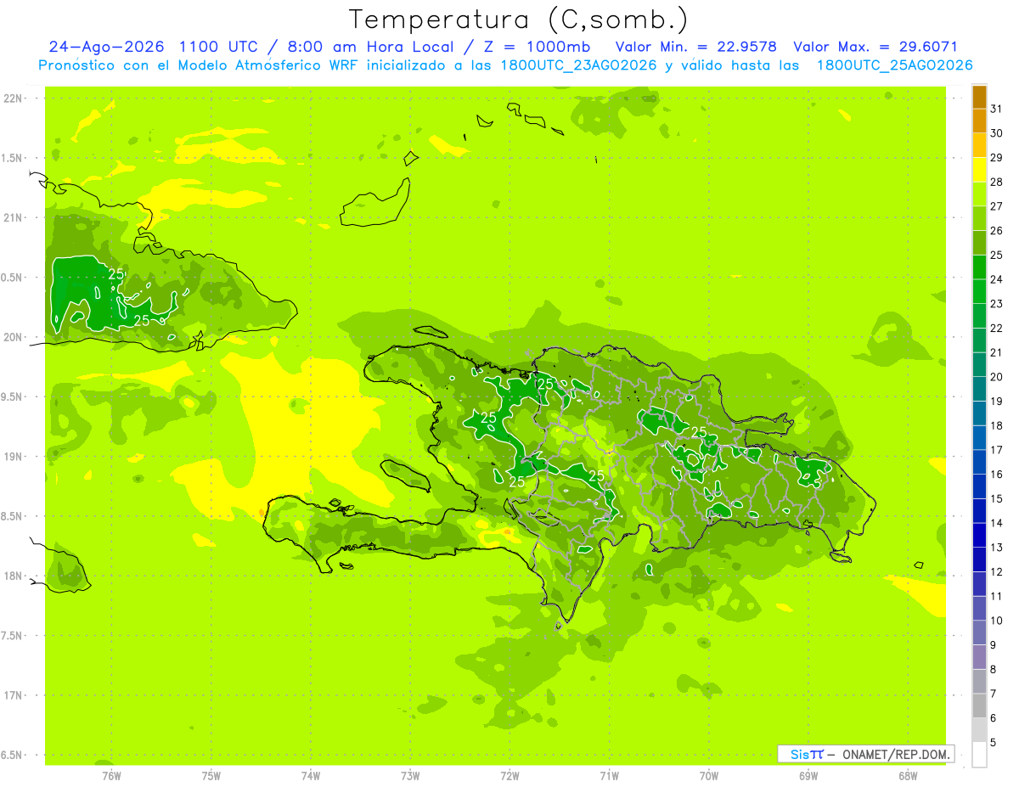Click the "Valor Max. = 29.6071" text
1019x787 pixels.
click(x=875, y=47)
